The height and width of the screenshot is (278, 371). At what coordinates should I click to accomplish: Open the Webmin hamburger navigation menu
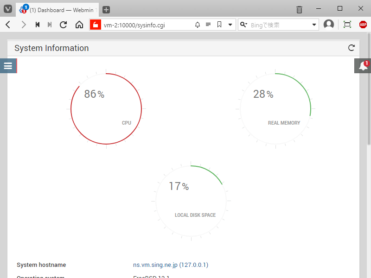coord(8,66)
